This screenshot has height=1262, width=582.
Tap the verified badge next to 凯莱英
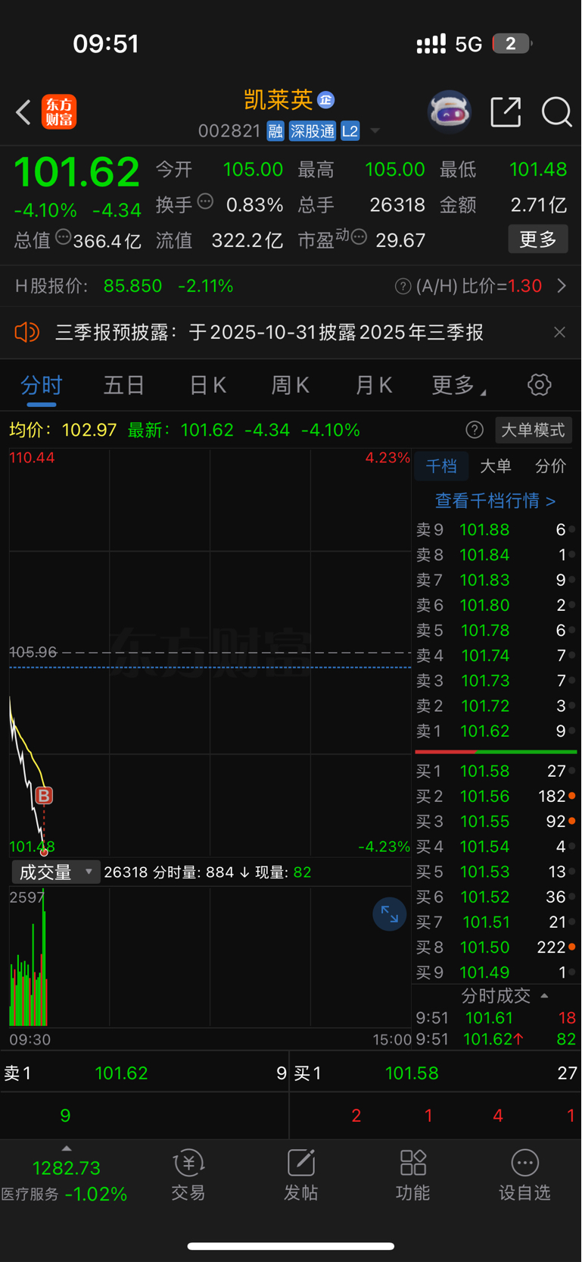tap(326, 100)
